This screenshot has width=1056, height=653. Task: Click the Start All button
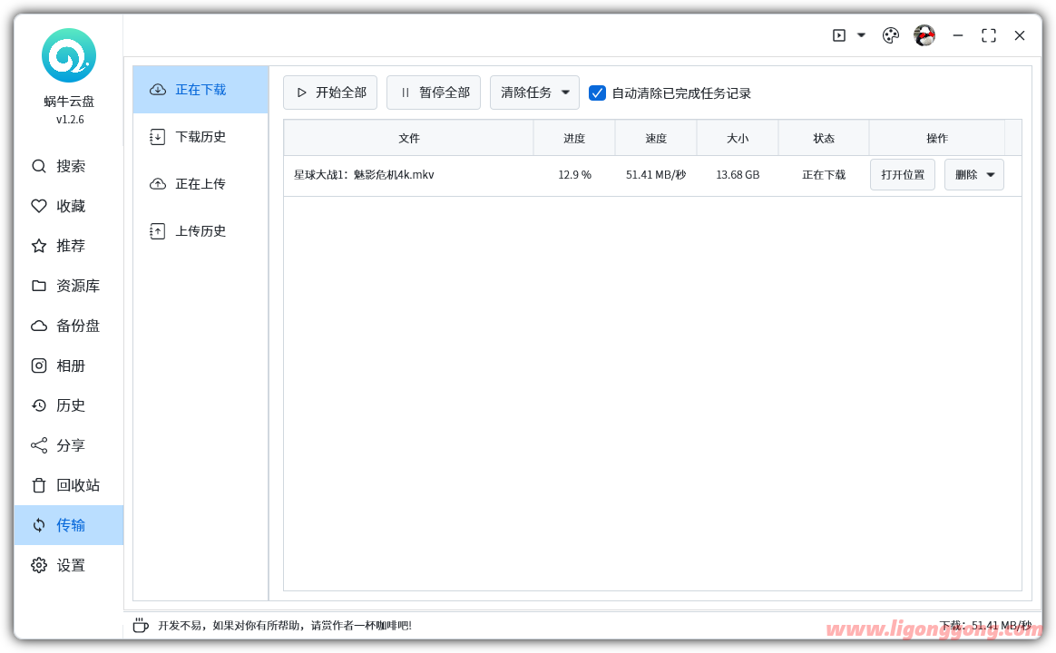(x=330, y=93)
